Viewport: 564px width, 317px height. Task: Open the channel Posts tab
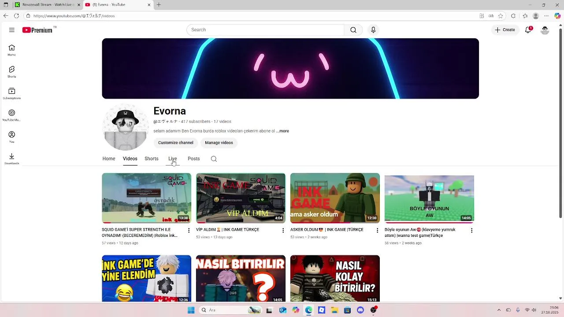(194, 159)
